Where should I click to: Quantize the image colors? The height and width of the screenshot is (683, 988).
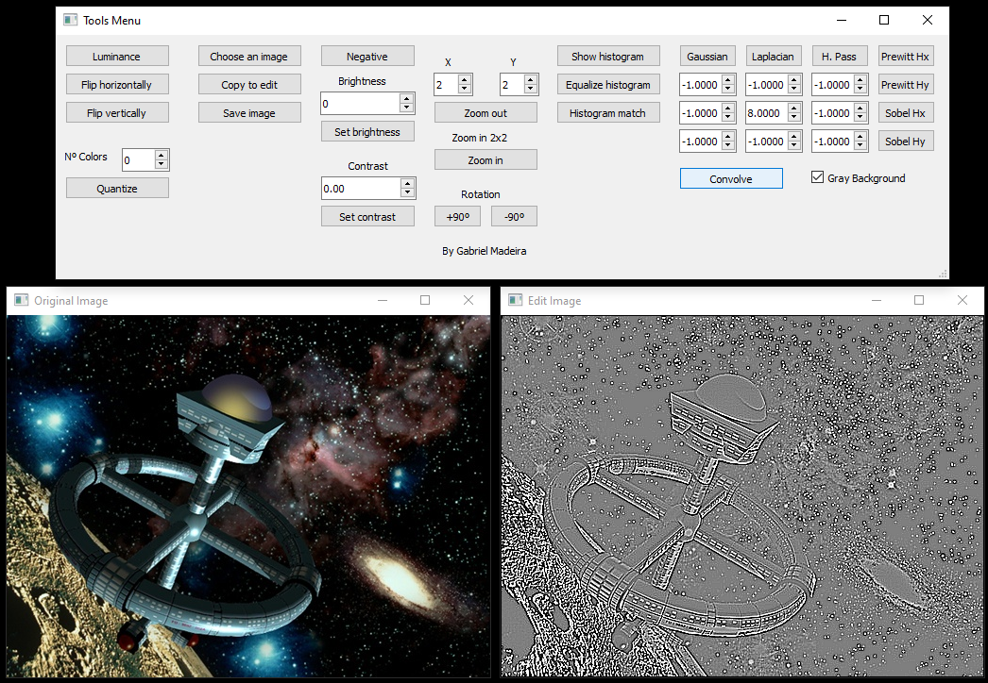click(x=117, y=189)
